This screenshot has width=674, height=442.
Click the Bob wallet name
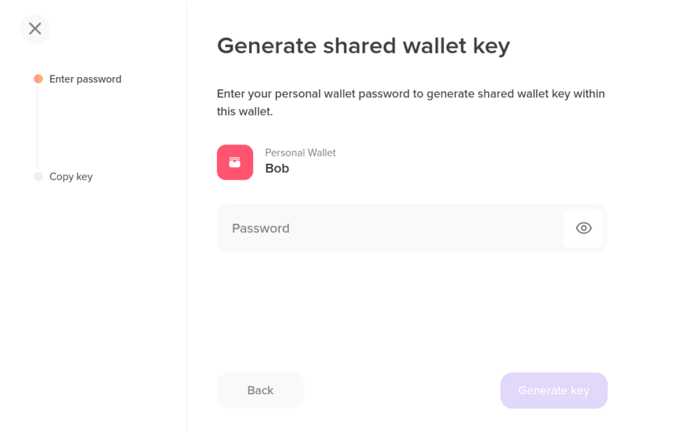point(277,168)
